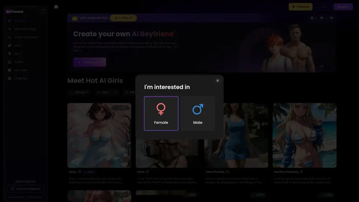This screenshot has height=202, width=359.
Task: Open the Zoey character card thumbnail
Action: coord(99,135)
